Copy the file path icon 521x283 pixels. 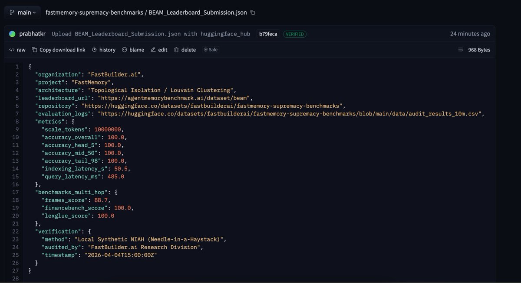pos(253,13)
